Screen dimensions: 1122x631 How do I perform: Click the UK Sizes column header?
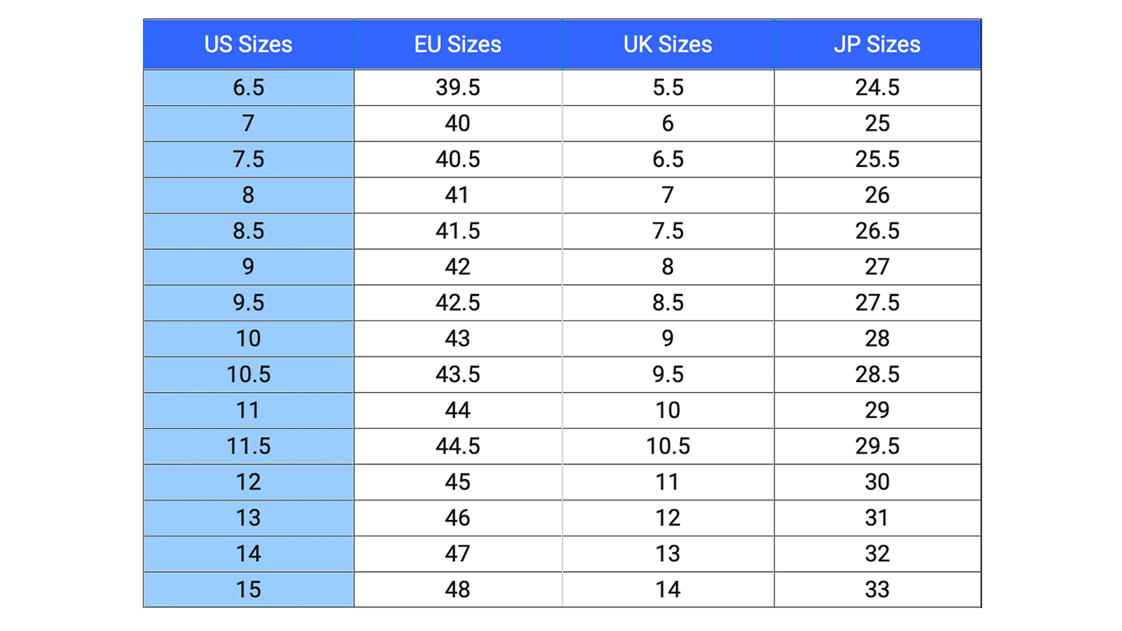tap(668, 44)
